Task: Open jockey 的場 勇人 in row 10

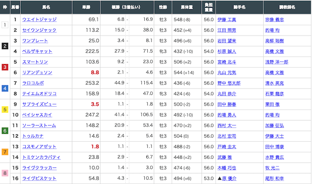Action: pyautogui.click(x=227, y=115)
